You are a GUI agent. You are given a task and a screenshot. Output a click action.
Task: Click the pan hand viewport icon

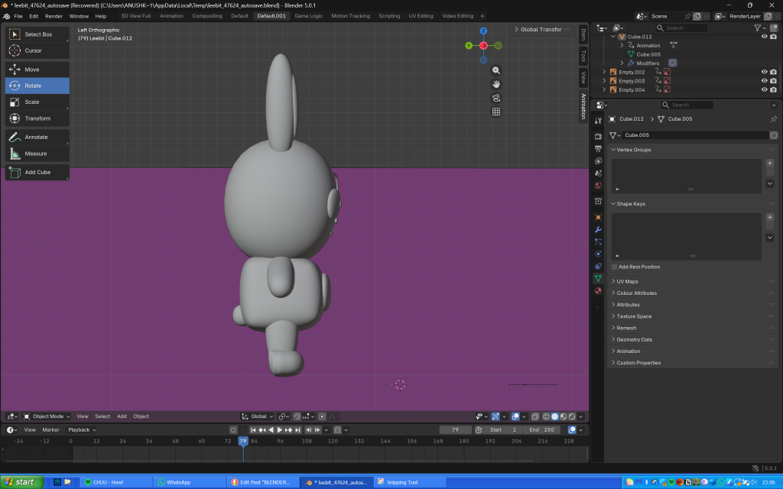[x=496, y=84]
